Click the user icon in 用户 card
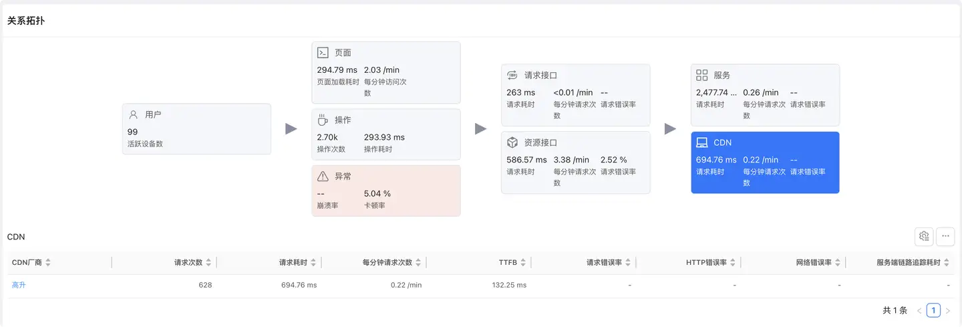 (x=134, y=114)
